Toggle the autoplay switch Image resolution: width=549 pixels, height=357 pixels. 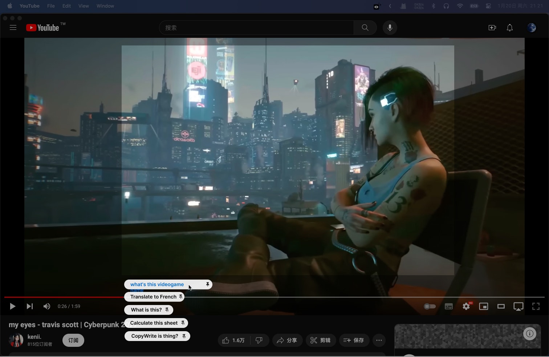[430, 306]
